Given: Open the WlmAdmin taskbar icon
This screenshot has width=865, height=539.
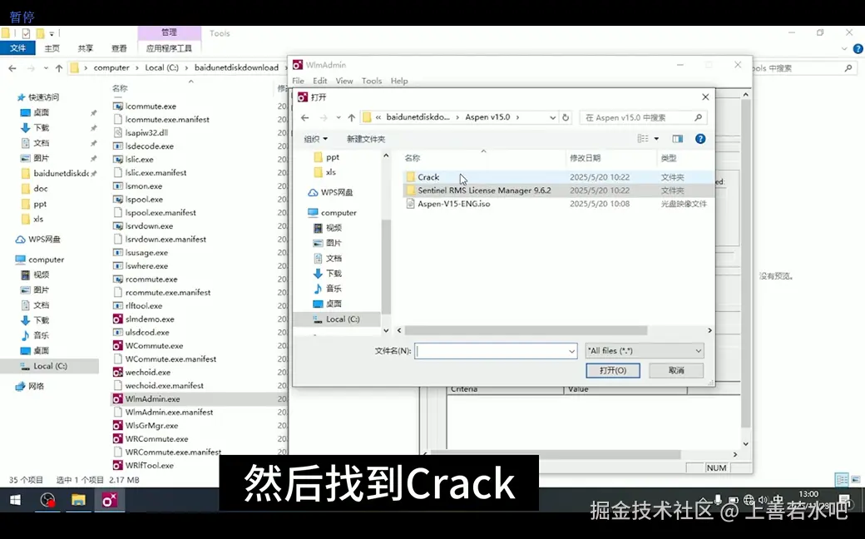Looking at the screenshot, I should click(111, 502).
